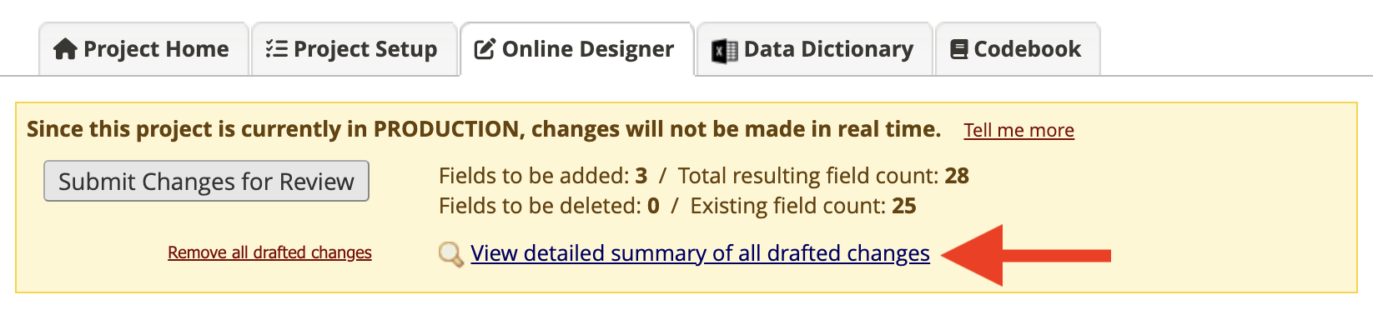
Task: Select the Online Designer tab label
Action: 588,49
